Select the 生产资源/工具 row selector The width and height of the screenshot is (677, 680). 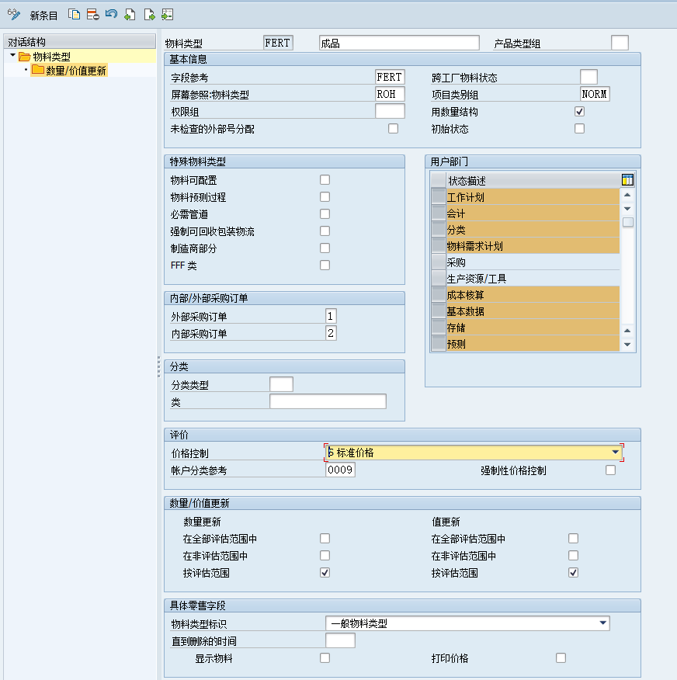click(x=439, y=279)
